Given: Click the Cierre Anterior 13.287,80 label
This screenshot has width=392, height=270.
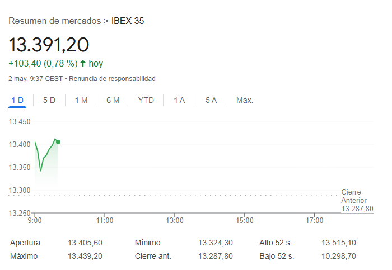Looking at the screenshot, I should coord(357,200).
